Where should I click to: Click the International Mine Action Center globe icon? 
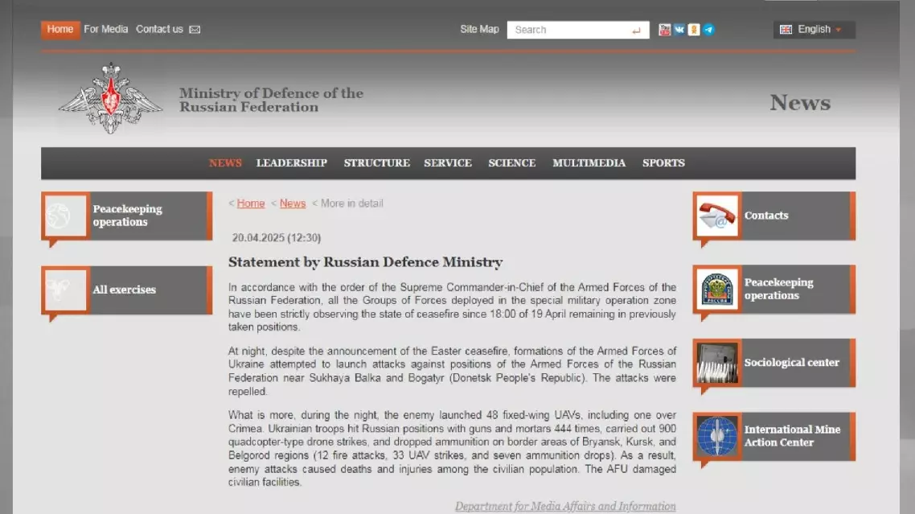[717, 436]
